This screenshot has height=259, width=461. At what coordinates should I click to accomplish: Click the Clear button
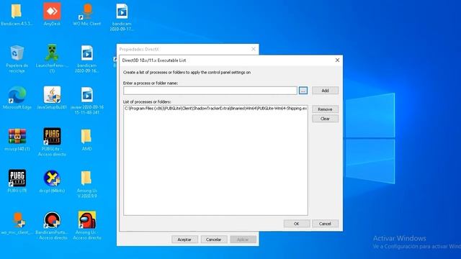pyautogui.click(x=325, y=119)
